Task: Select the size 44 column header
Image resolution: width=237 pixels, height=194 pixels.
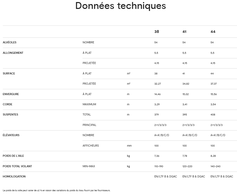Action: [x=213, y=32]
